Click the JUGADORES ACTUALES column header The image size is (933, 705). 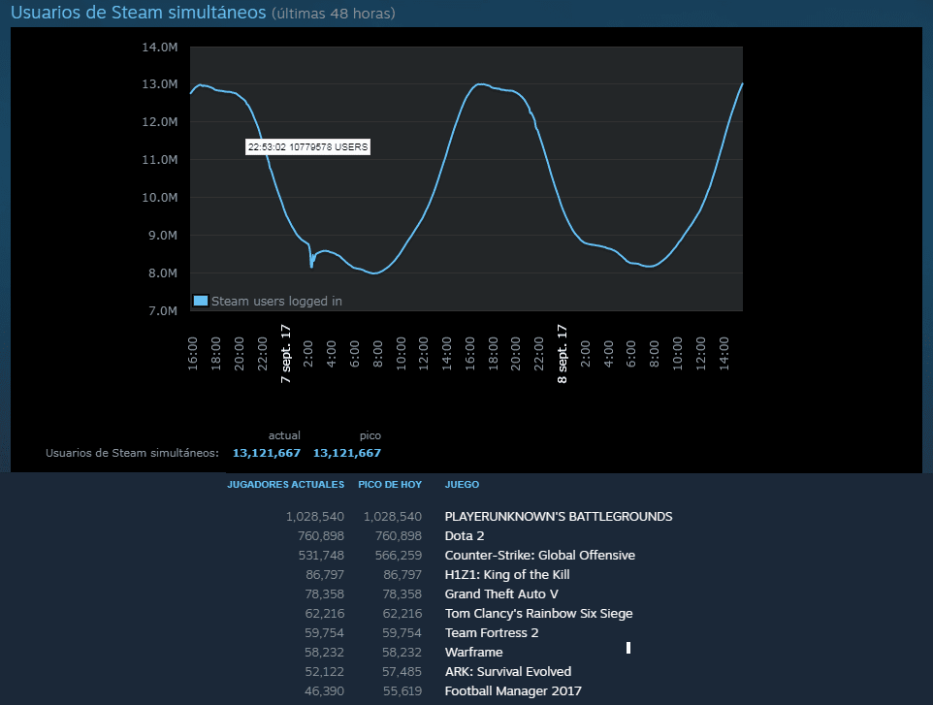pyautogui.click(x=285, y=484)
